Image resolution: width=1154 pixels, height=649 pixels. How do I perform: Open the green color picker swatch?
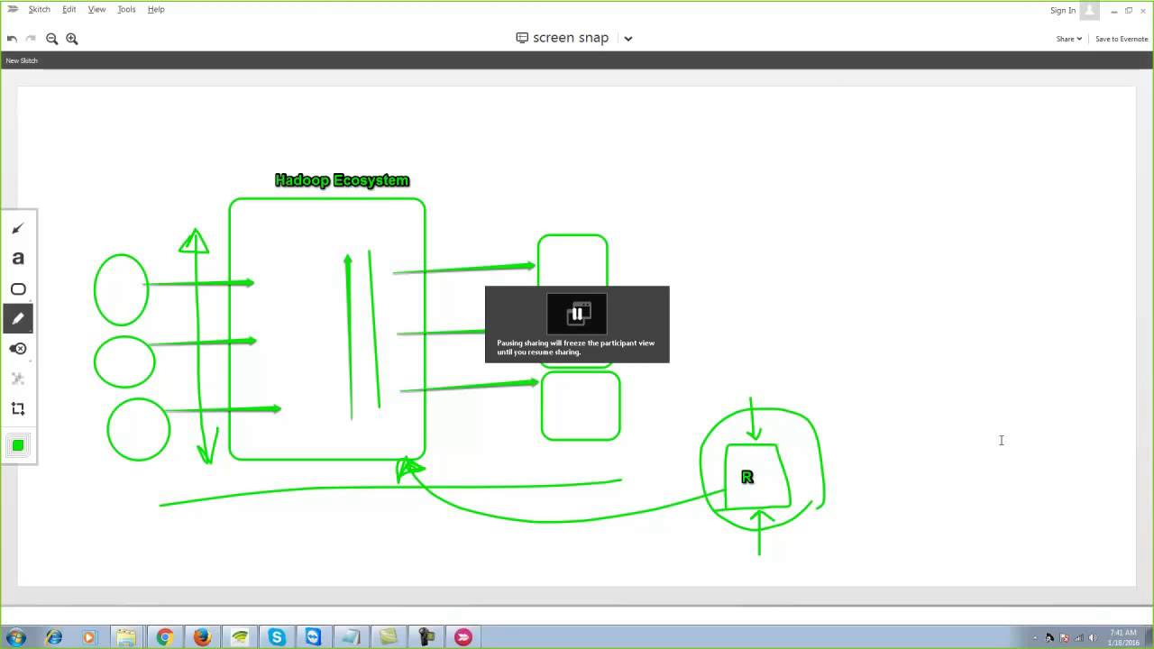[x=17, y=445]
